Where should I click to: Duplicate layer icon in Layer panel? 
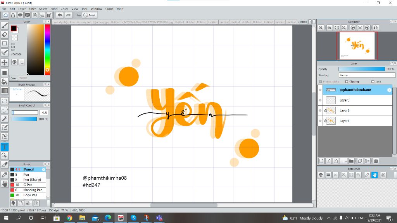coord(360,161)
